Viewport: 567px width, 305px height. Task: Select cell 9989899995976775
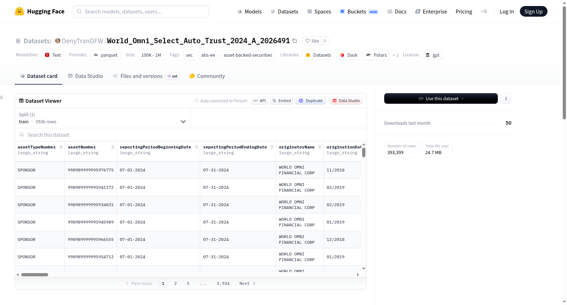91,170
